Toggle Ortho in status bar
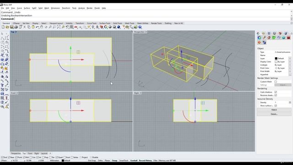This screenshot has width=293, height=165. 100,160
